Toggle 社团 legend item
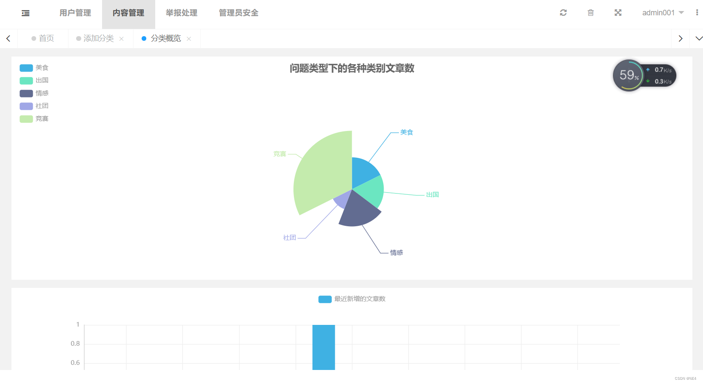Image resolution: width=703 pixels, height=384 pixels. click(34, 106)
